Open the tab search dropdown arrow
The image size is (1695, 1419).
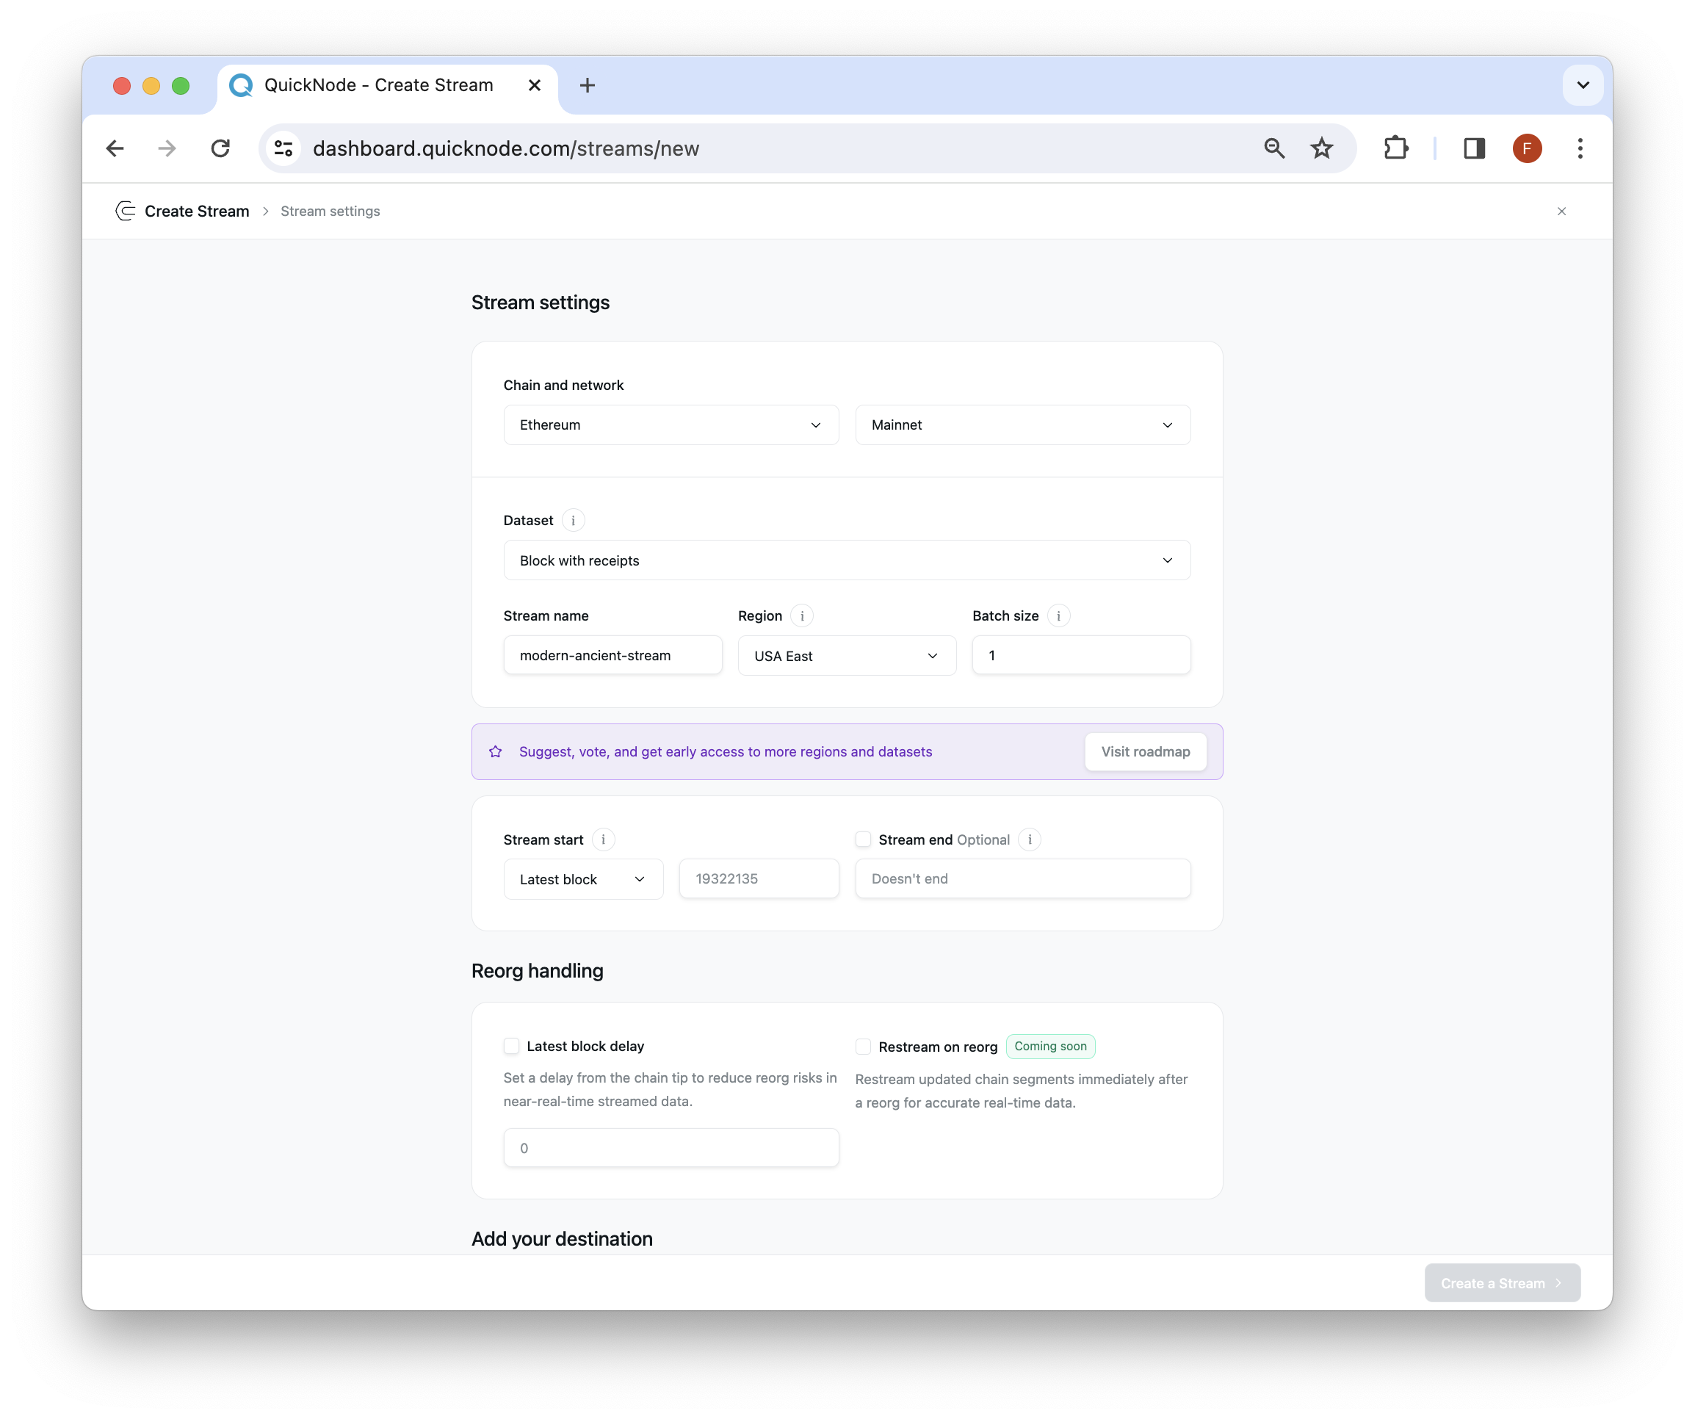(x=1582, y=85)
